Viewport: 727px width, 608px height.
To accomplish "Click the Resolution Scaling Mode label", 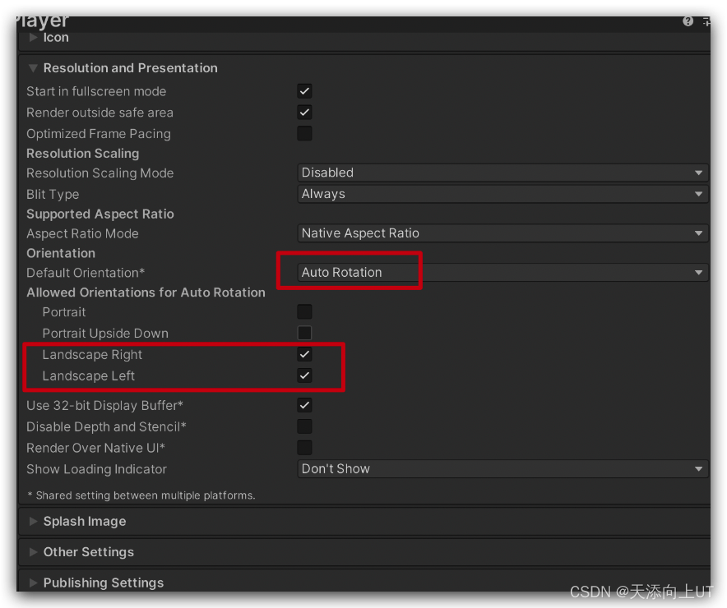I will click(x=100, y=173).
